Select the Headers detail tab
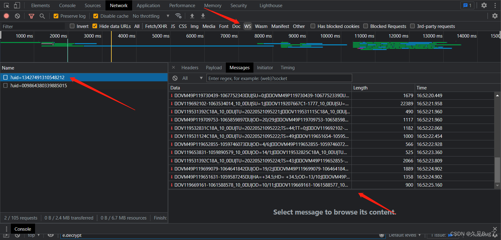The height and width of the screenshot is (240, 501). 190,67
